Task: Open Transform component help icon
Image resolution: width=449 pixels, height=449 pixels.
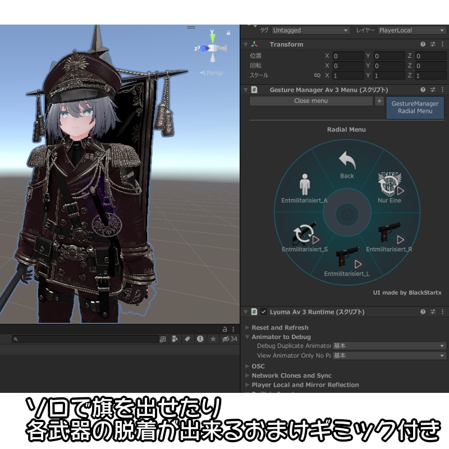Action: [423, 44]
